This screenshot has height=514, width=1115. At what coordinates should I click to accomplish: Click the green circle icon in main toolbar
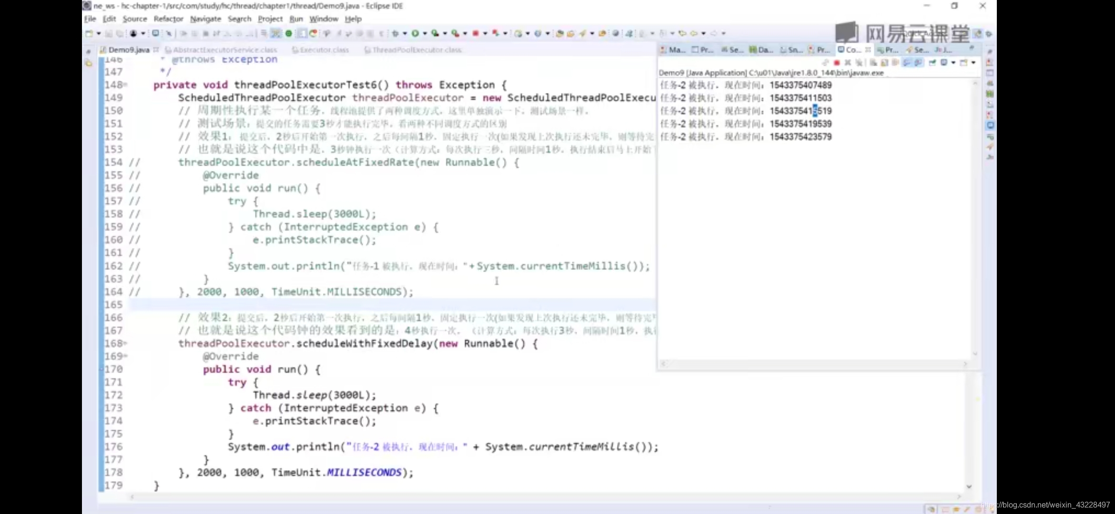click(x=289, y=33)
